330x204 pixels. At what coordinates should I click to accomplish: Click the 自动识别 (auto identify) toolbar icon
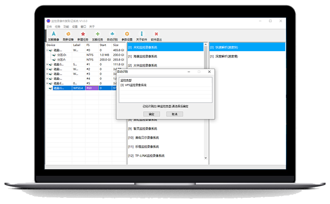pos(112,35)
